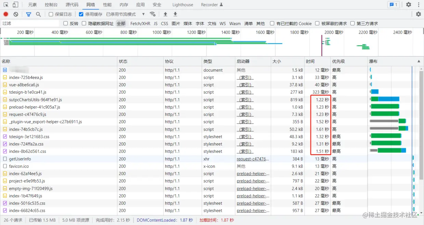Tick the 第三方请求 checkbox

click(x=353, y=24)
